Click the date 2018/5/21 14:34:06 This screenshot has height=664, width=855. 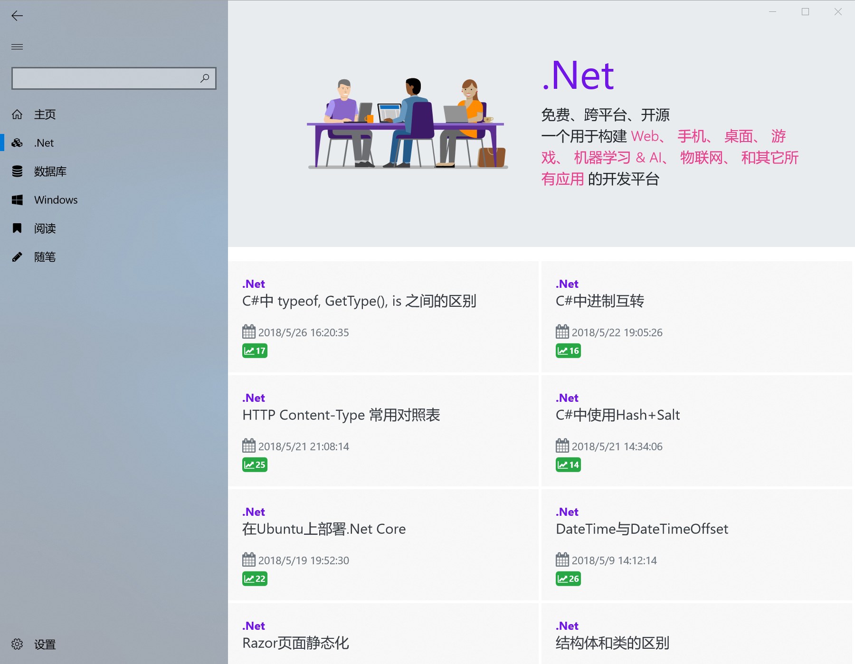click(x=617, y=446)
